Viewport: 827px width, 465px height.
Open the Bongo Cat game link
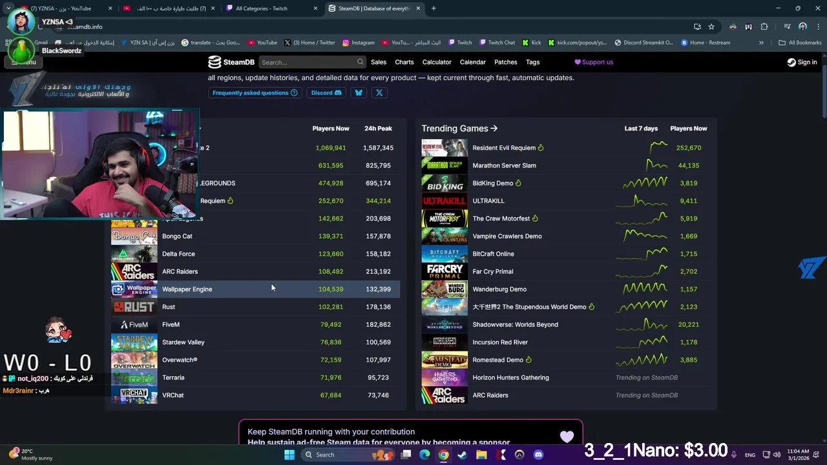[177, 236]
